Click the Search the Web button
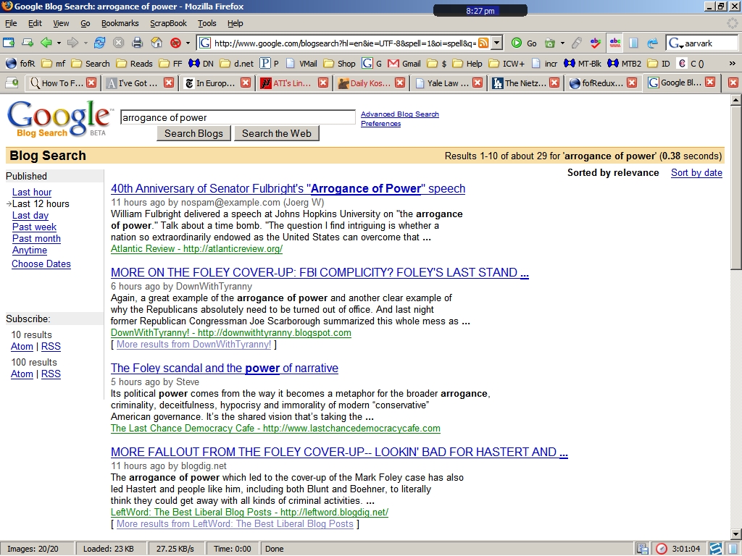Viewport: 742px width, 556px height. point(277,133)
